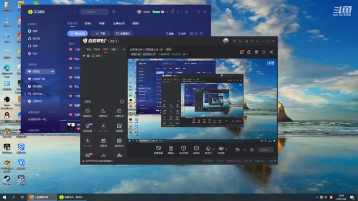Open 视频连麦 tool with the new badge
Screen dimensions: 358x201
pyautogui.click(x=87, y=128)
